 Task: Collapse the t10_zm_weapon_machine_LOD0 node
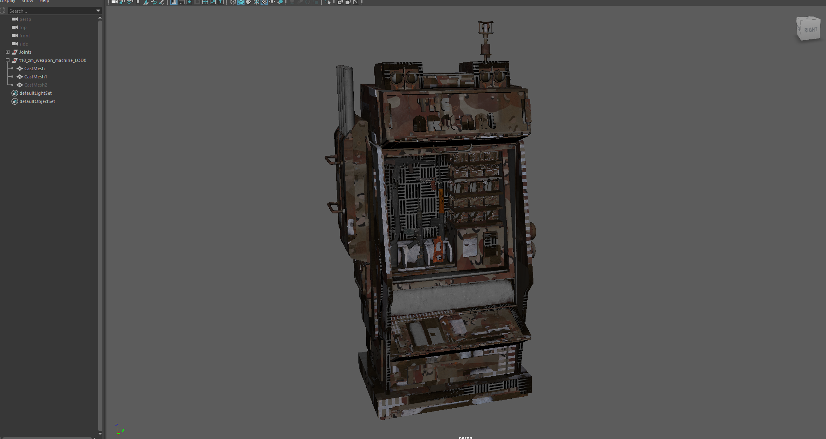[x=7, y=60]
